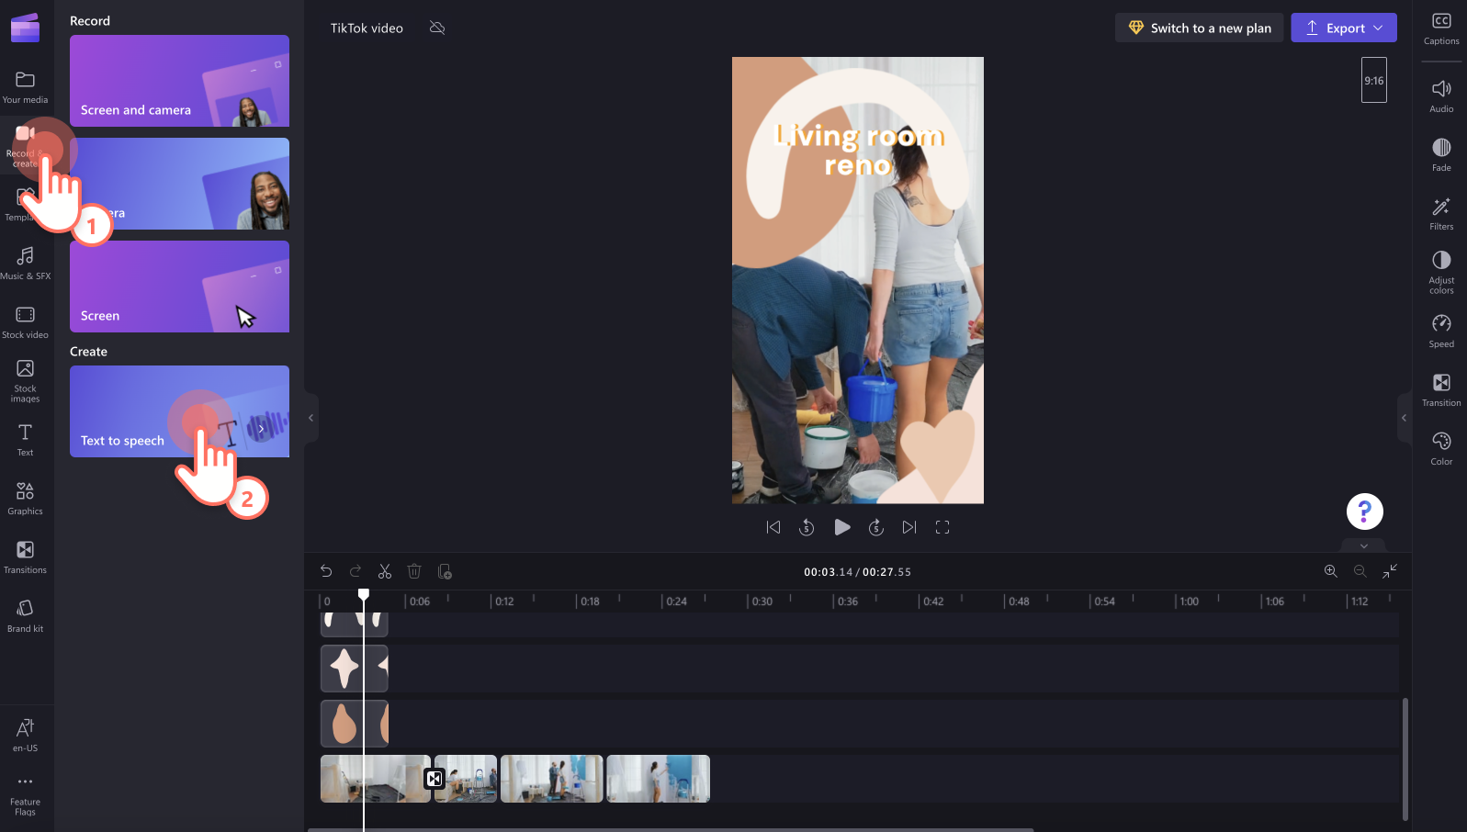The width and height of the screenshot is (1467, 832).
Task: Select the Screen recording option
Action: click(x=179, y=287)
